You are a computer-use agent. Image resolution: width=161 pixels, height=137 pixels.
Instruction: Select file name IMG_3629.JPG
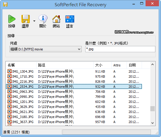point(23,107)
